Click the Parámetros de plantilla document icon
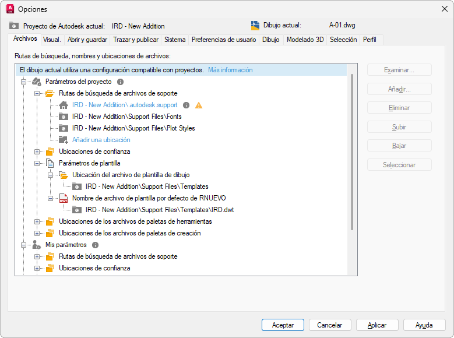This screenshot has width=454, height=338. click(50, 163)
